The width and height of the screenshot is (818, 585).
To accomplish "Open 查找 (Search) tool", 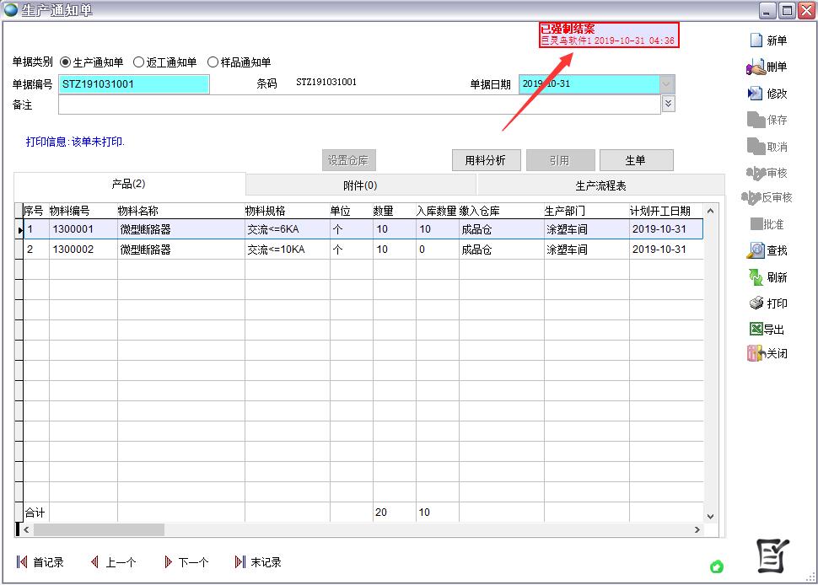I will 756,250.
